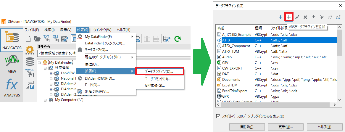
Task: Click the download-arrow import DataPlugin icon
Action: pyautogui.click(x=314, y=17)
